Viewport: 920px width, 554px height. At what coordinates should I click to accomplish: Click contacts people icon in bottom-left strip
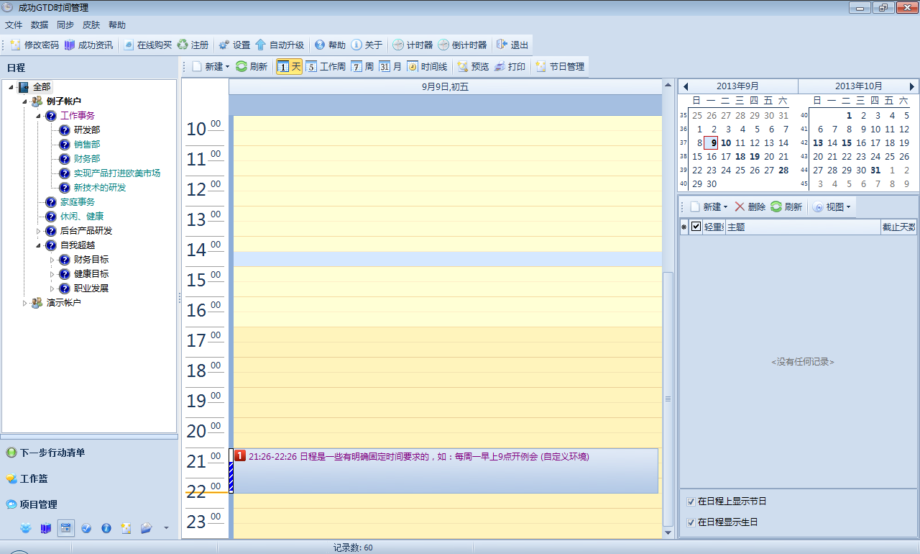26,528
